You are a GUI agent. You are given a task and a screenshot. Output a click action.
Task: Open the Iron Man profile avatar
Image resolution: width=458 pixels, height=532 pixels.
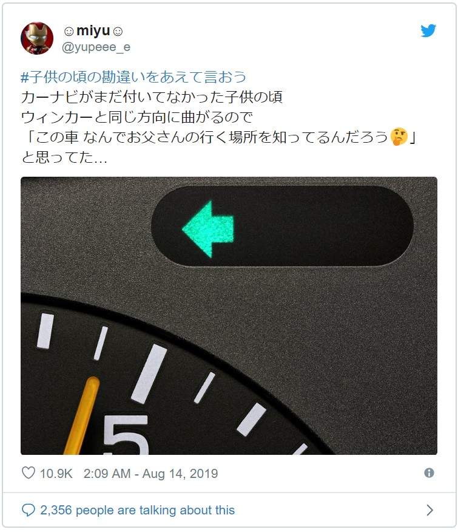[x=37, y=38]
